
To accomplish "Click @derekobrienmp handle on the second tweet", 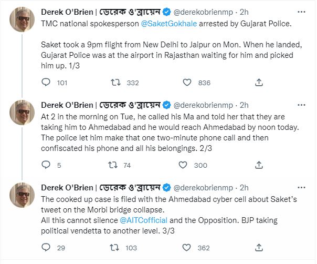I will (x=205, y=105).
